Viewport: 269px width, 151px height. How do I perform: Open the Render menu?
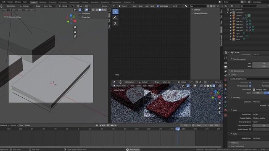point(10,2)
